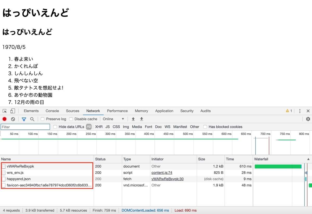Select the wrs_env.js request
This screenshot has height=214, width=312.
pyautogui.click(x=156, y=173)
